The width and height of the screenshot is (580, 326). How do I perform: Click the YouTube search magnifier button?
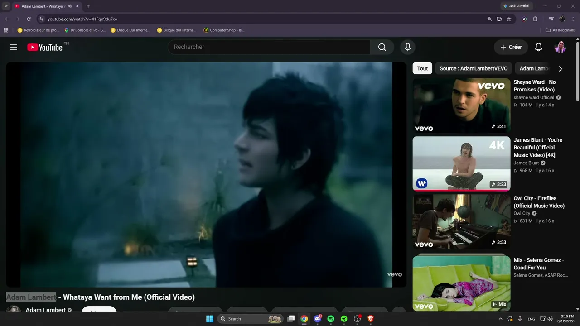coord(382,47)
